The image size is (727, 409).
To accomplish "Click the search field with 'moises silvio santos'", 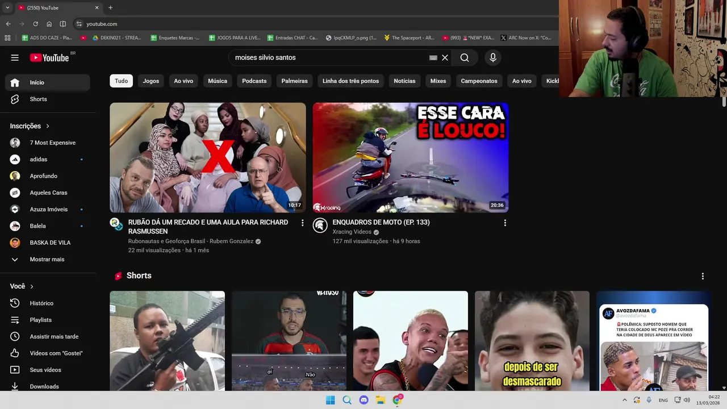I will (x=329, y=57).
